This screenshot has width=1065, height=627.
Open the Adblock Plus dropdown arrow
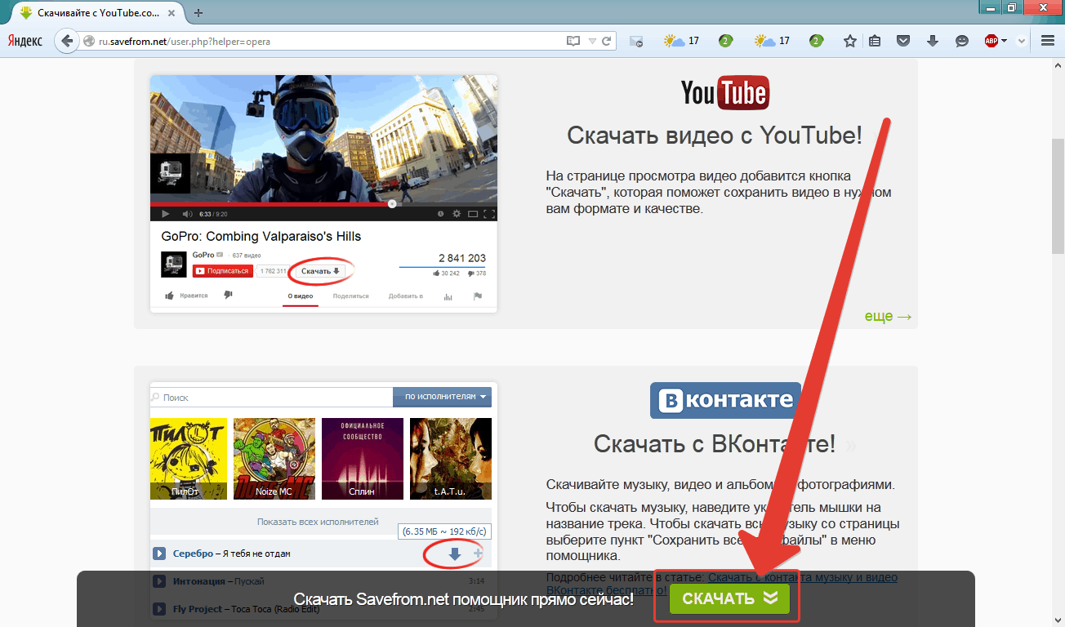[1005, 41]
